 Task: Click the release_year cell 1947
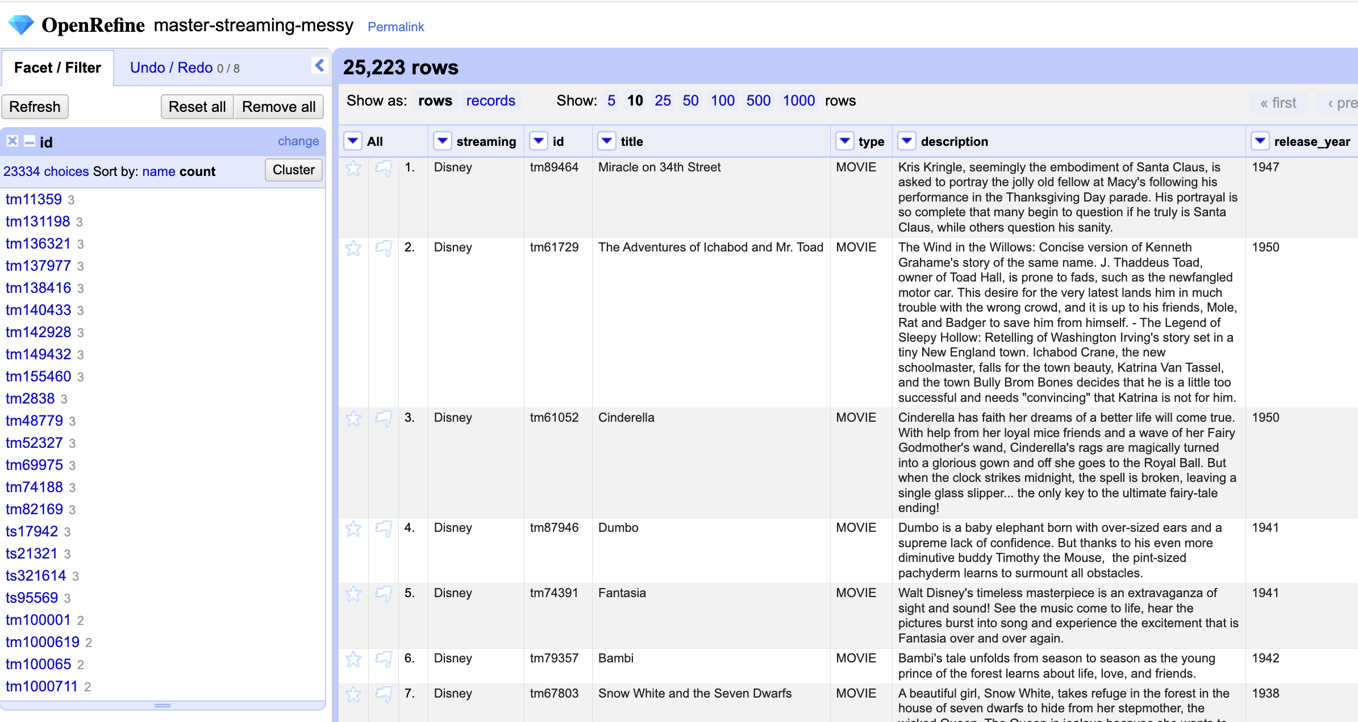point(1265,167)
